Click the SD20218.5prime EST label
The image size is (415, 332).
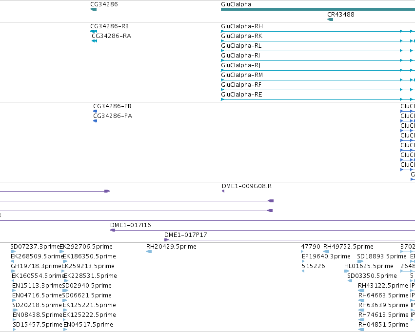[x=37, y=305]
